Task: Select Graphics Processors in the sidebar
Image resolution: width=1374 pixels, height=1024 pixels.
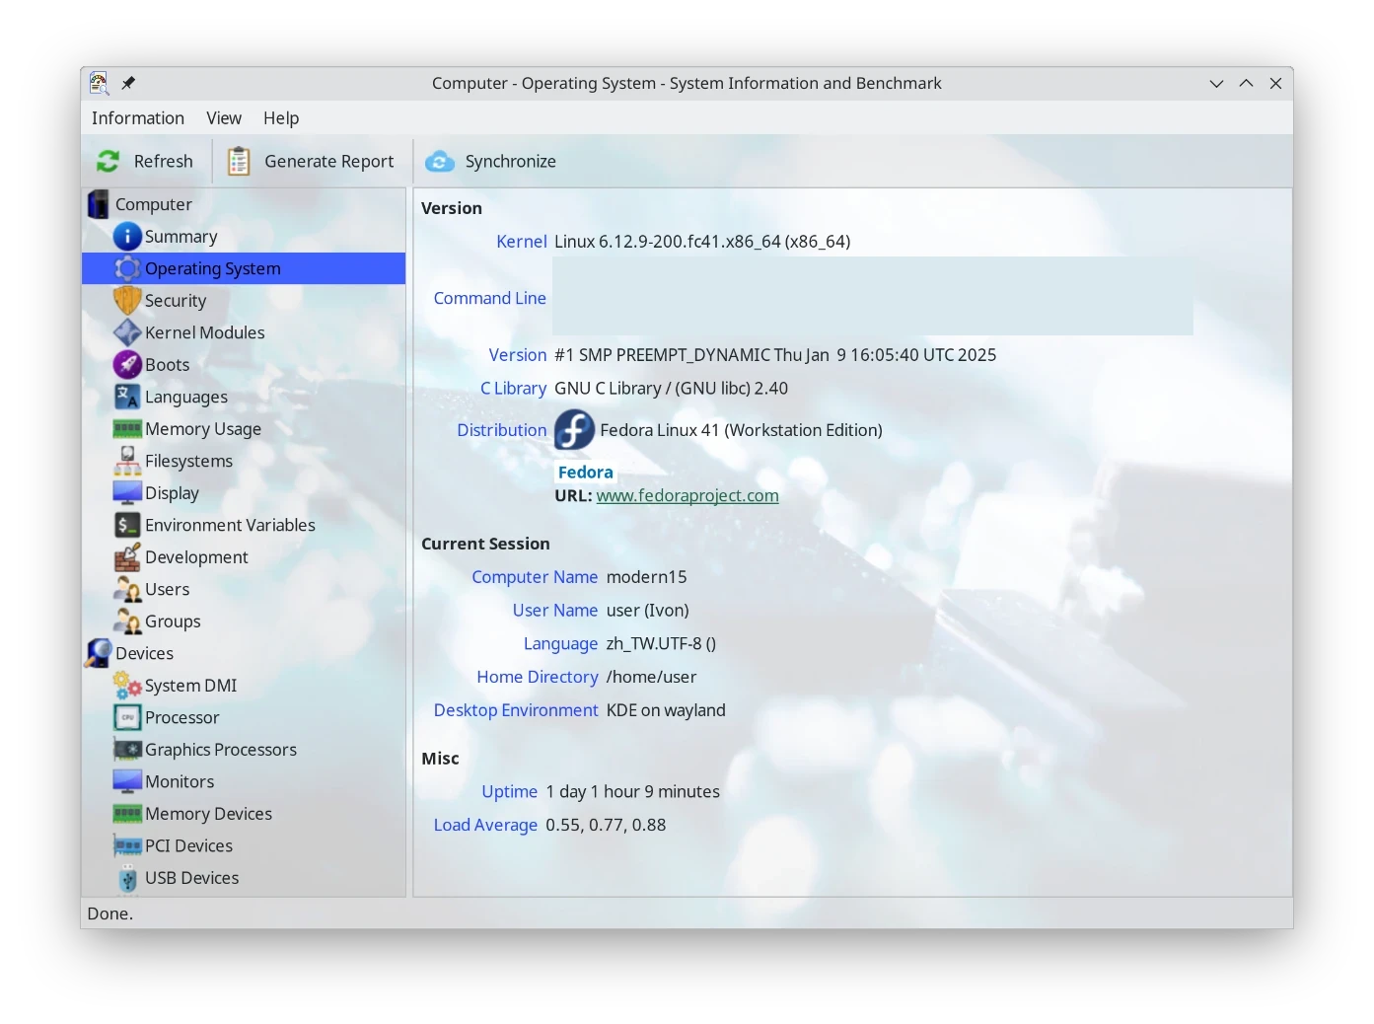Action: coord(221,750)
